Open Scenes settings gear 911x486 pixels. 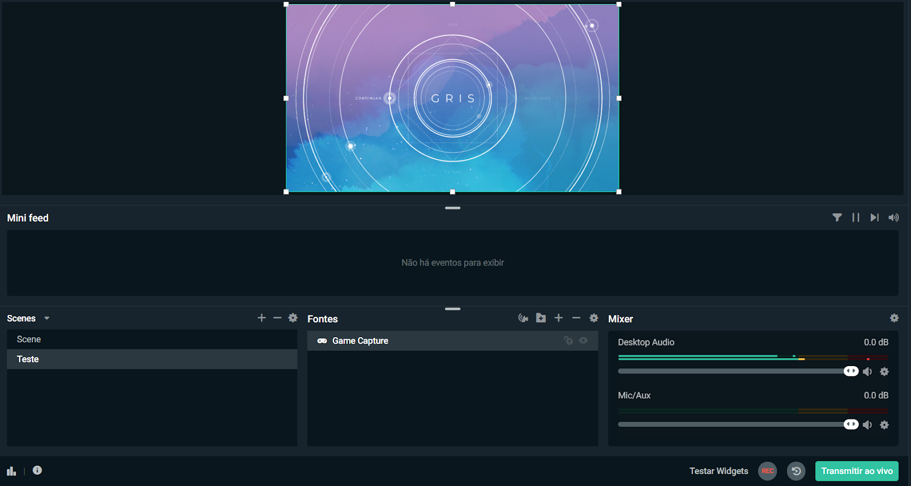click(x=293, y=318)
